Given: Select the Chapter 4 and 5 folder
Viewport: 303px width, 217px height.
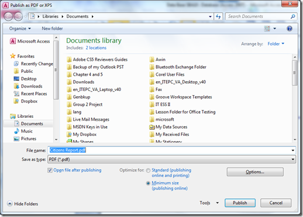Looking at the screenshot, I should pyautogui.click(x=85, y=75).
